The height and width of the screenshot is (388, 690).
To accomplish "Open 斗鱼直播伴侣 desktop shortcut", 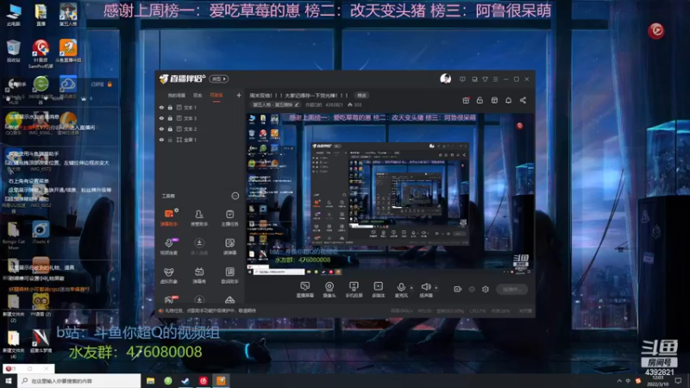I will pos(68,51).
